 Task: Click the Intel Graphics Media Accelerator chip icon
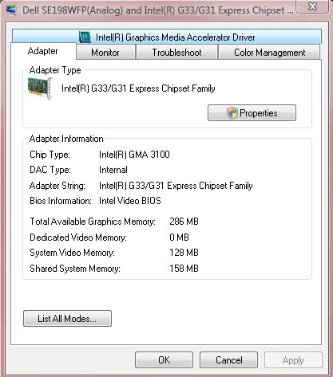(x=85, y=37)
